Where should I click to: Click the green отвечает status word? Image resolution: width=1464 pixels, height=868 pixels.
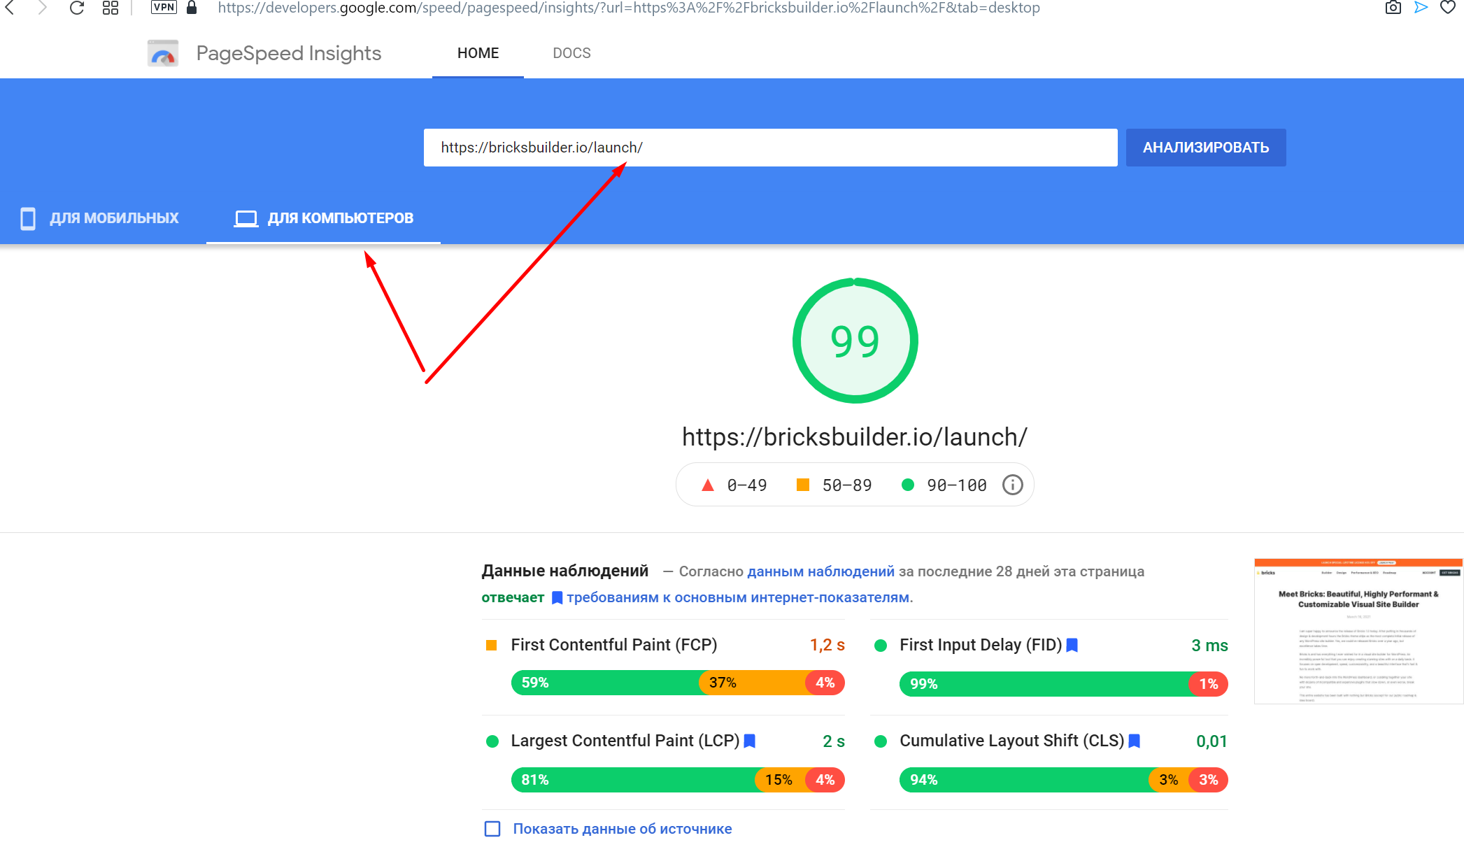point(513,597)
